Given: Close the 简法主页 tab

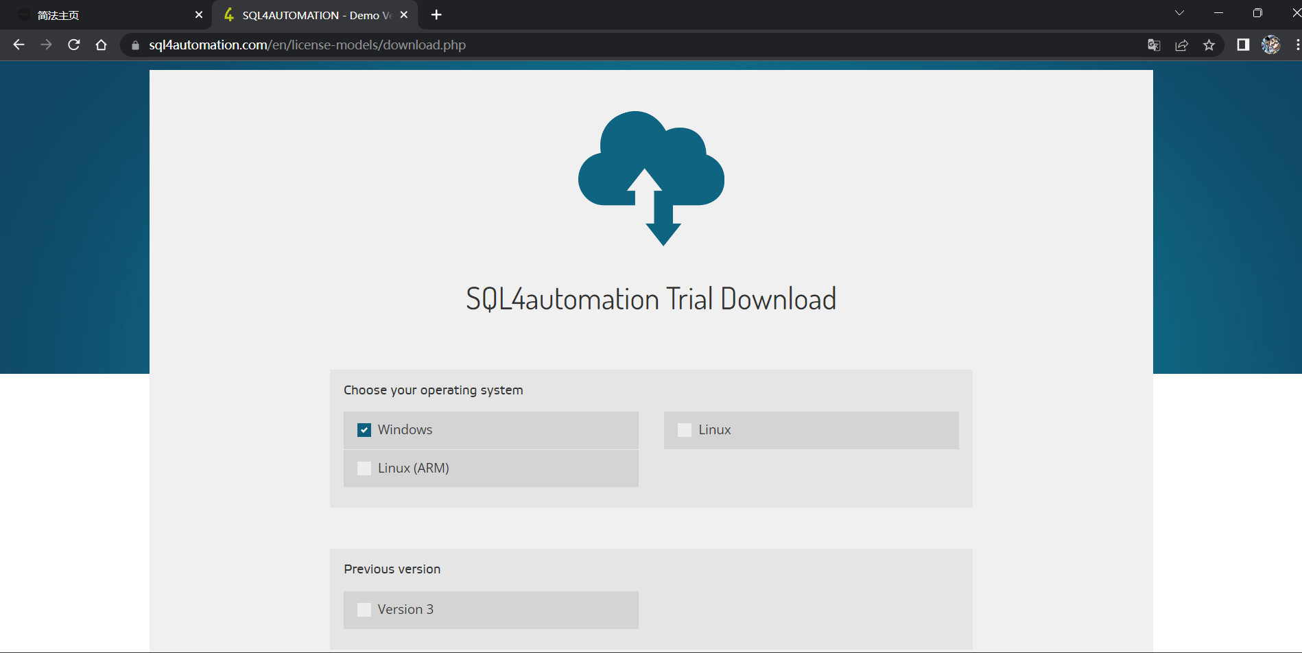Looking at the screenshot, I should pyautogui.click(x=199, y=14).
